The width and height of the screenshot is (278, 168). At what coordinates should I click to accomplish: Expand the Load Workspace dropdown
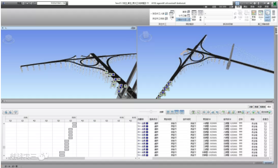tap(159, 13)
